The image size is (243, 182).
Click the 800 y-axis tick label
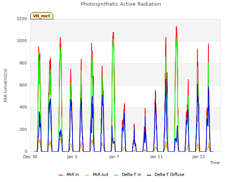(23, 63)
